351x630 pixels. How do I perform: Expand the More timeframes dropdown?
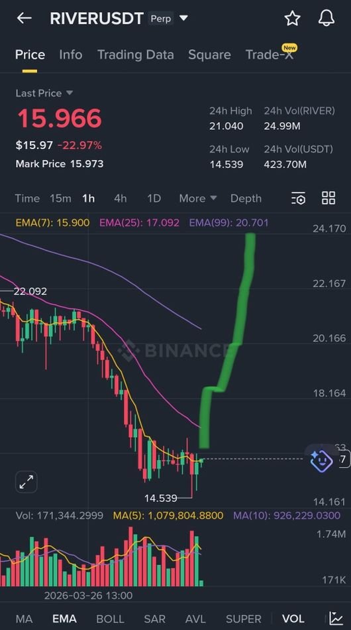coord(198,198)
